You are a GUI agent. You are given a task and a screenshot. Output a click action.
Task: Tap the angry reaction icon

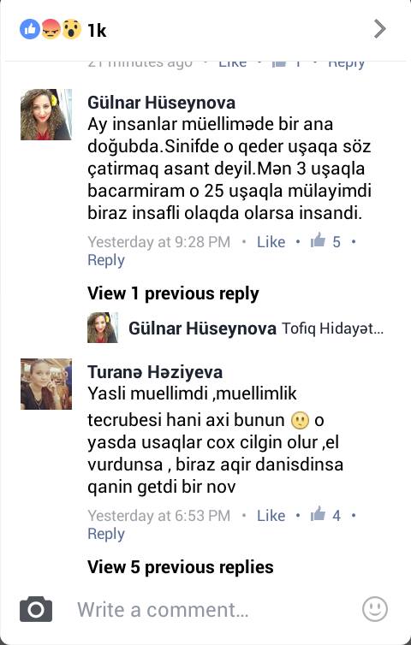click(x=51, y=29)
